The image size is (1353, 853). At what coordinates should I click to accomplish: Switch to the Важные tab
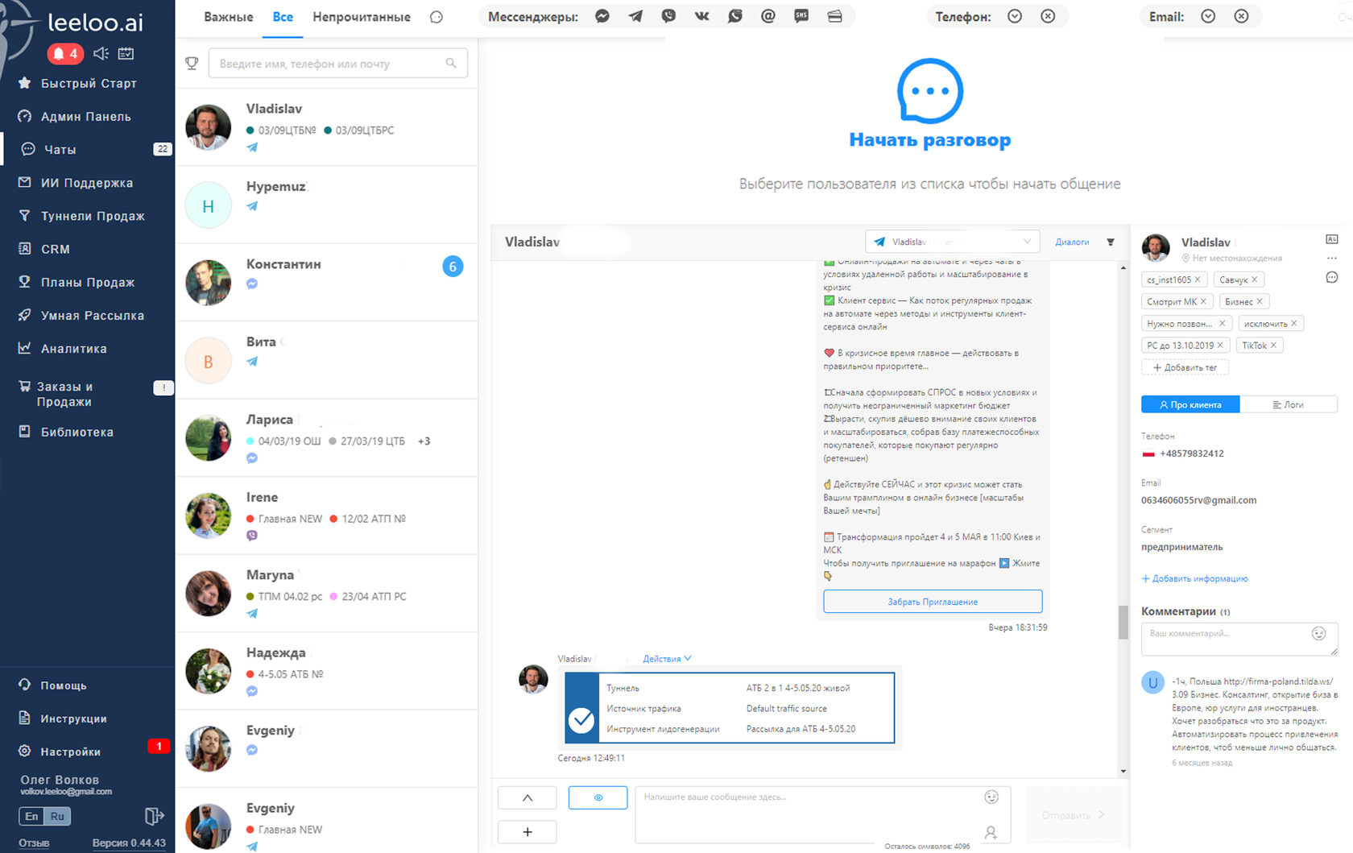[229, 17]
